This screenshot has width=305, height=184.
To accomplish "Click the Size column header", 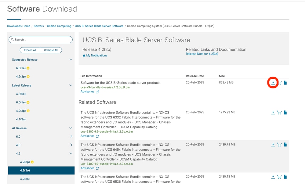I will coord(222,76).
